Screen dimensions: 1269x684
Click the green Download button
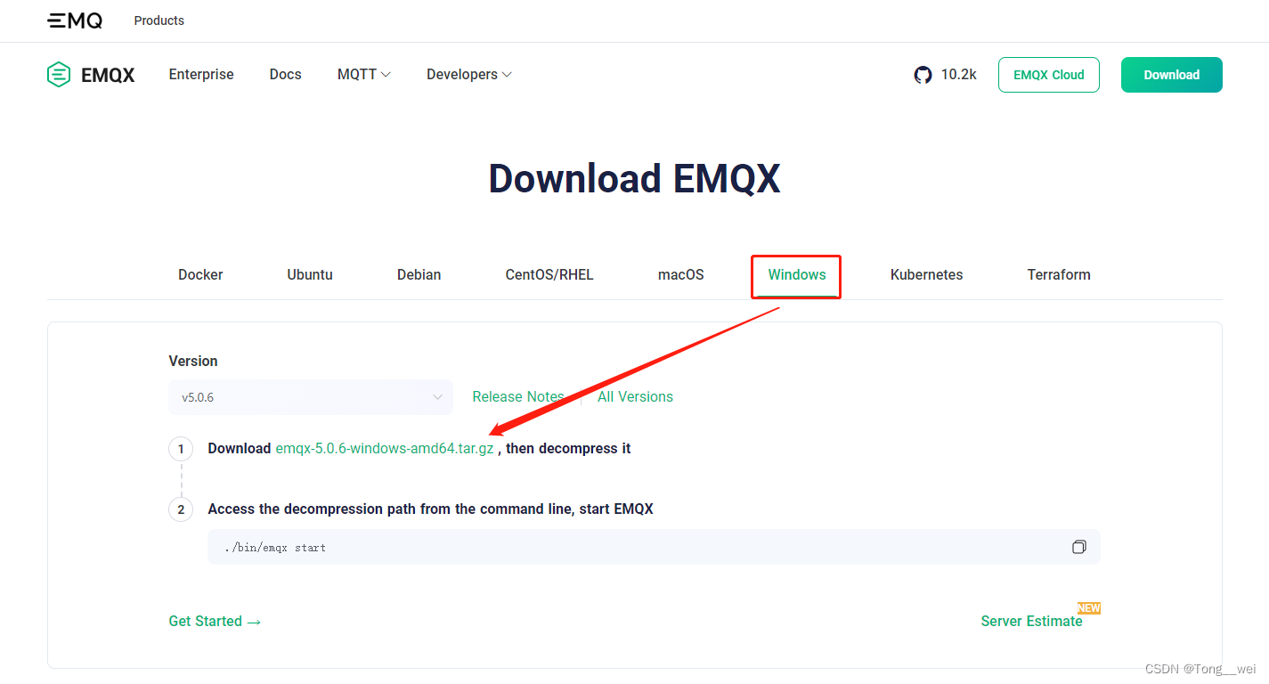tap(1172, 75)
